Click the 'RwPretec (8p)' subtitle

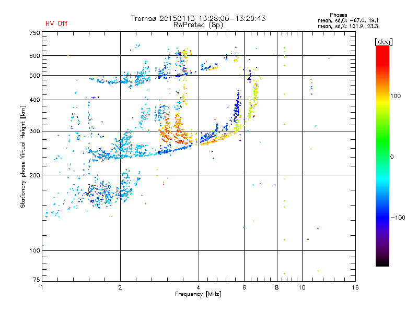click(x=198, y=25)
